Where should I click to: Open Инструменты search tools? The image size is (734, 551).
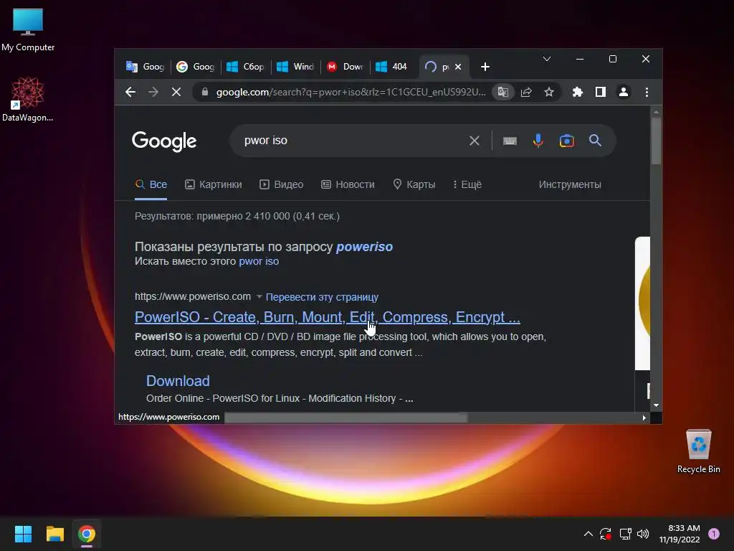click(x=570, y=184)
